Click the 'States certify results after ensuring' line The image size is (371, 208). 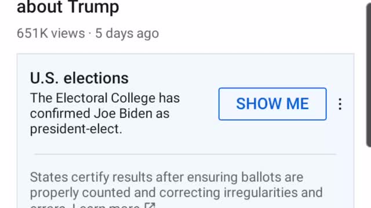point(134,177)
